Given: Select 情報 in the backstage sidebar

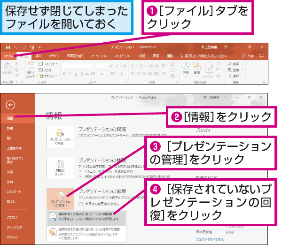Looking at the screenshot, I should click(17, 118).
